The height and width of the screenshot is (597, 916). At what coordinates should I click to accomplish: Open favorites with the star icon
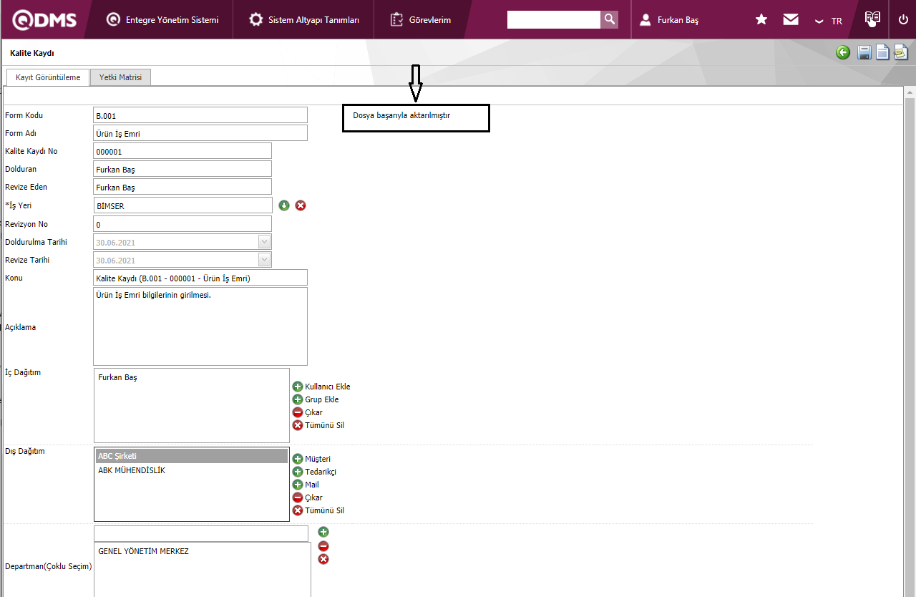[x=761, y=19]
